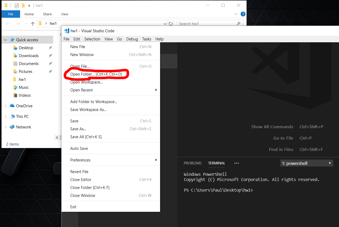
Task: Click hw1 folder icon in Quick access
Action: [x=15, y=80]
